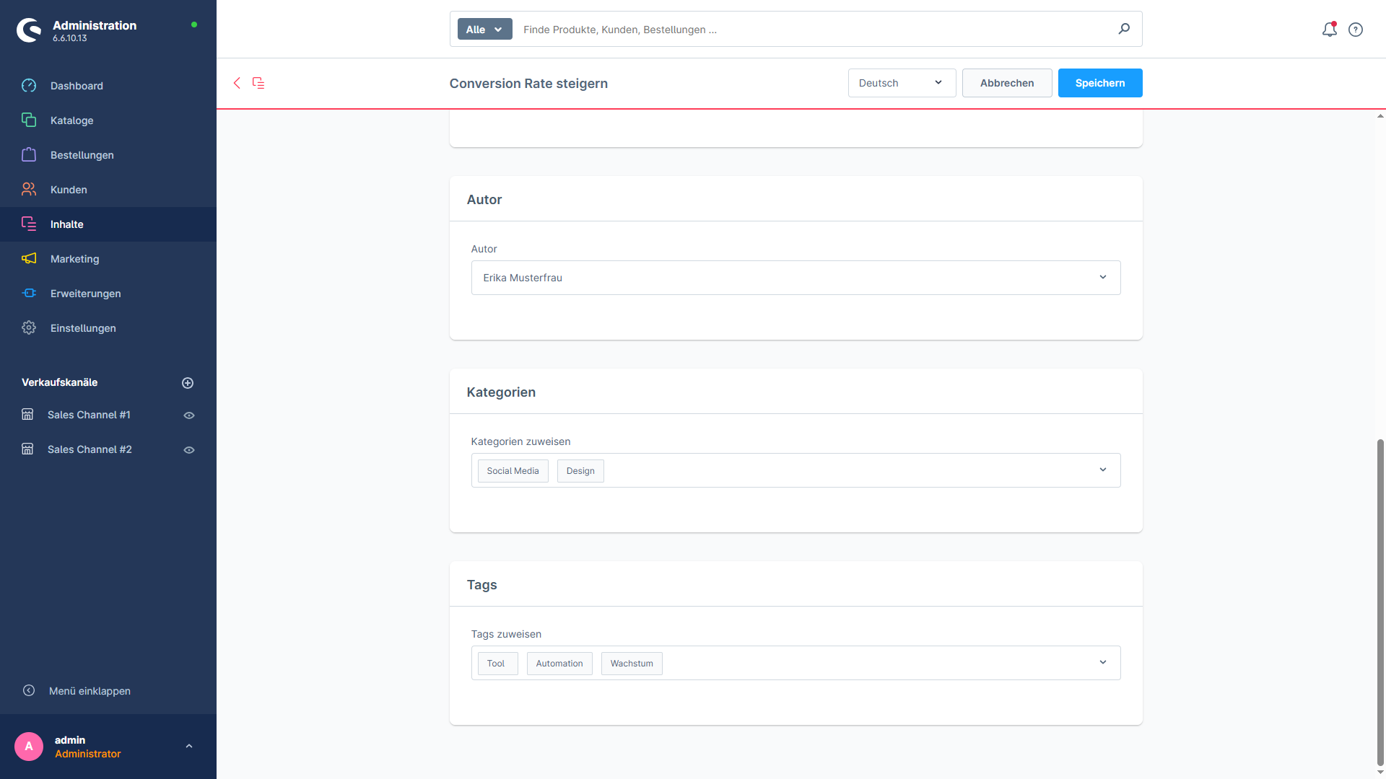The width and height of the screenshot is (1386, 779).
Task: Click the green status dot indicator
Action: [x=193, y=25]
